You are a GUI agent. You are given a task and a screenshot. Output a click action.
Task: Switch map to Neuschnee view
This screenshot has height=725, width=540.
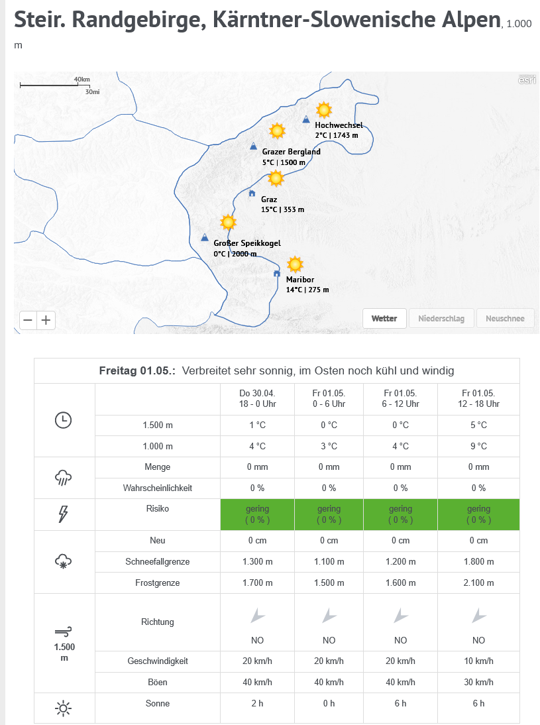tap(505, 318)
